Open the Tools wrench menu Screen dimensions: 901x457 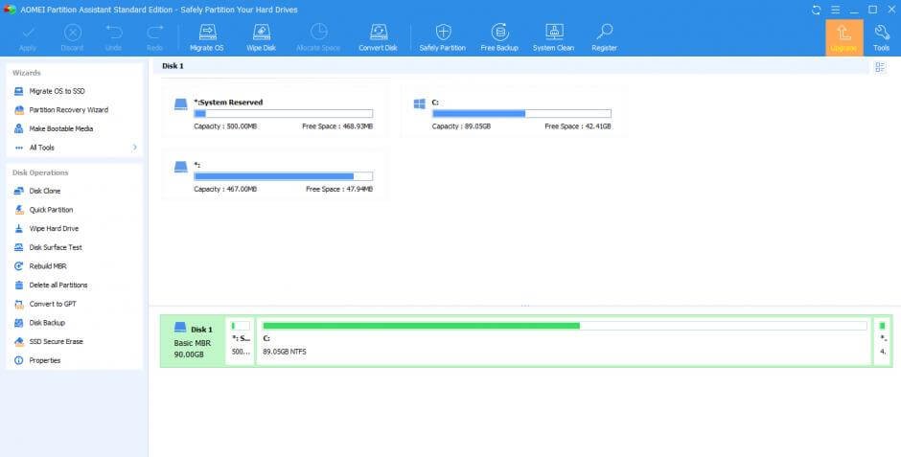click(882, 38)
